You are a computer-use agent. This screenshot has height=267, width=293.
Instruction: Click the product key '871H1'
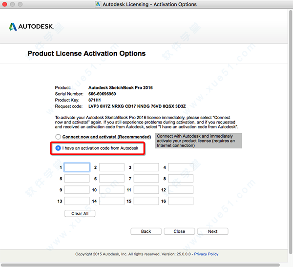pyautogui.click(x=95, y=100)
